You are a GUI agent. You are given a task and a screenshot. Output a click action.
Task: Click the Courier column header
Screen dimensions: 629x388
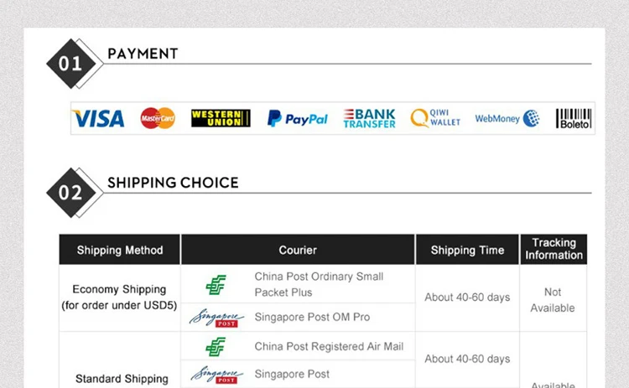(x=298, y=250)
